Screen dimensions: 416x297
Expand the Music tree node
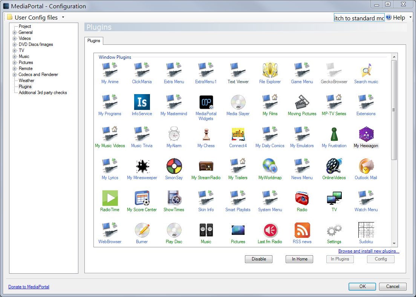(15, 56)
